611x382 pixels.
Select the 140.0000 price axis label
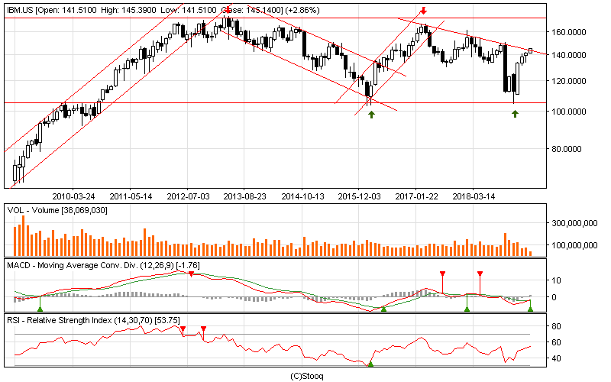pos(568,55)
